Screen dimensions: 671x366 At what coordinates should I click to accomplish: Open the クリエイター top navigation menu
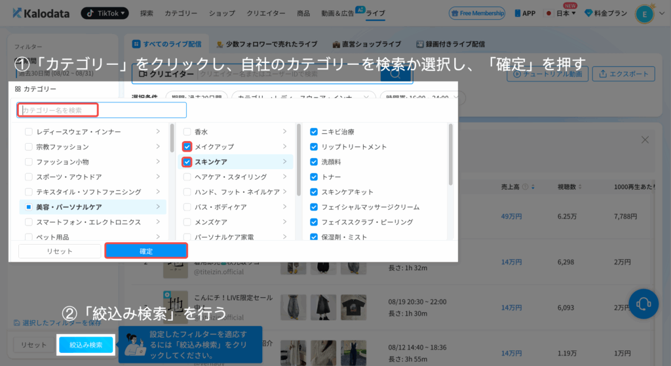pos(266,13)
